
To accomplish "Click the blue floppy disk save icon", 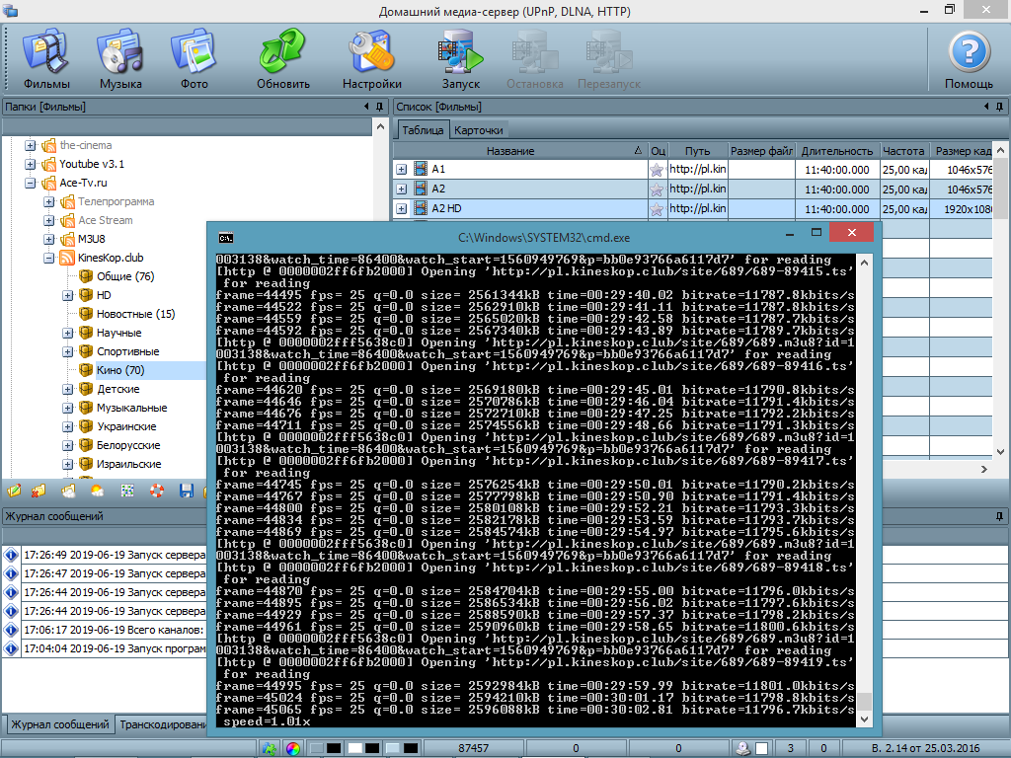I will pyautogui.click(x=186, y=491).
